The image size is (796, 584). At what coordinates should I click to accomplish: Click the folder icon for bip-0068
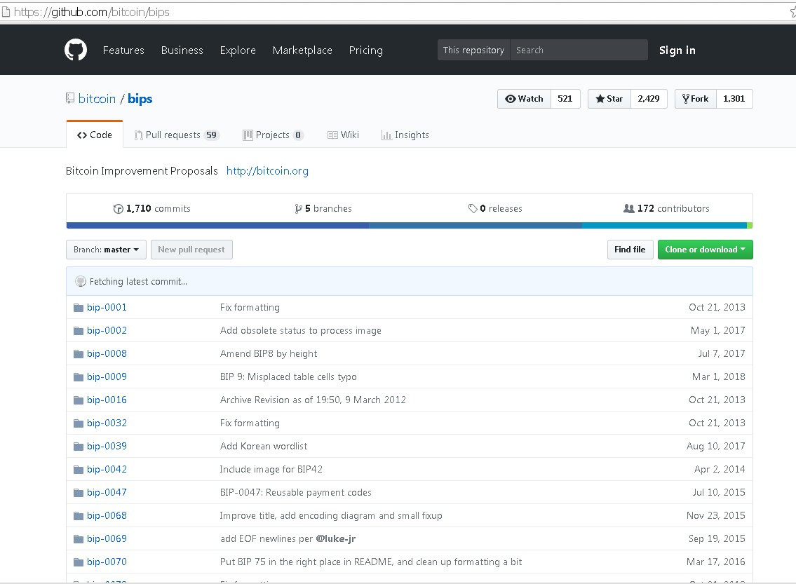(78, 516)
